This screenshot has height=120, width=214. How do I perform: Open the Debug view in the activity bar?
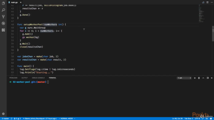[3, 23]
